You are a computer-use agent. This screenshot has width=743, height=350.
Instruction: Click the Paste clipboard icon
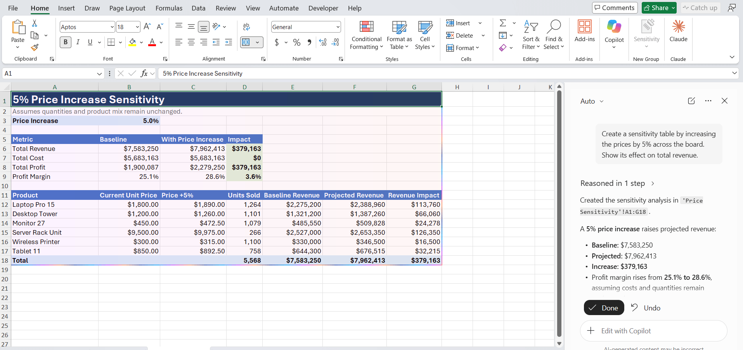pos(18,28)
